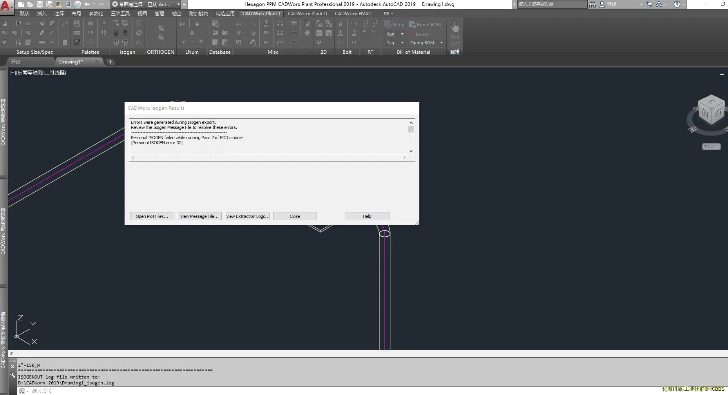Click the keyword search input field
This screenshot has height=395, width=728.
[552, 4]
